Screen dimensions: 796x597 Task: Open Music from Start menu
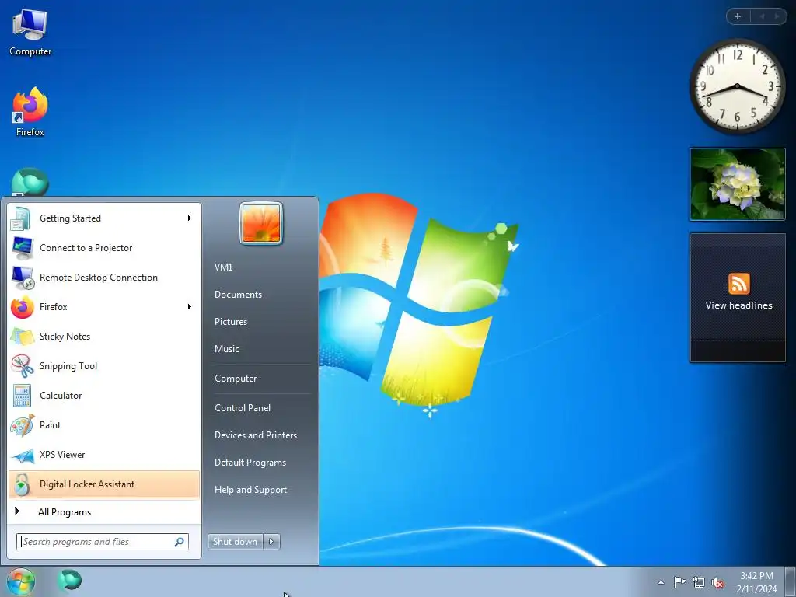227,349
